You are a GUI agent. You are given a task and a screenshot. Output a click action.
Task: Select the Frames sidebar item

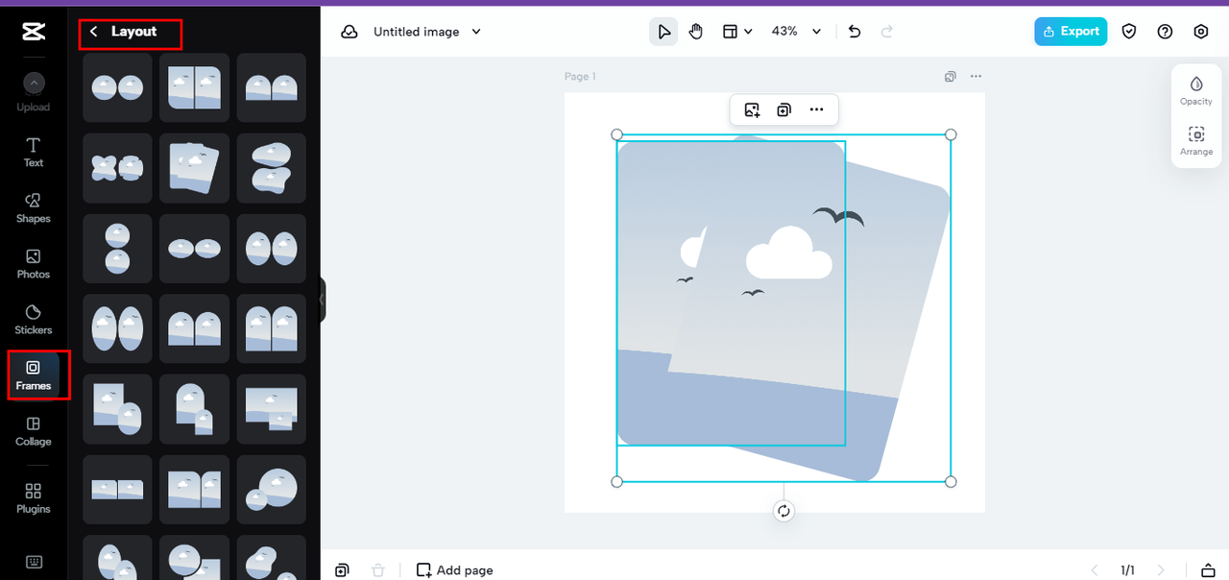coord(33,375)
